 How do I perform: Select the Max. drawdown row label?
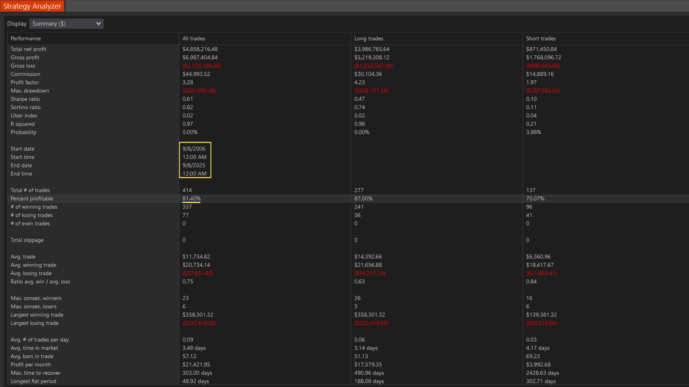(x=30, y=91)
